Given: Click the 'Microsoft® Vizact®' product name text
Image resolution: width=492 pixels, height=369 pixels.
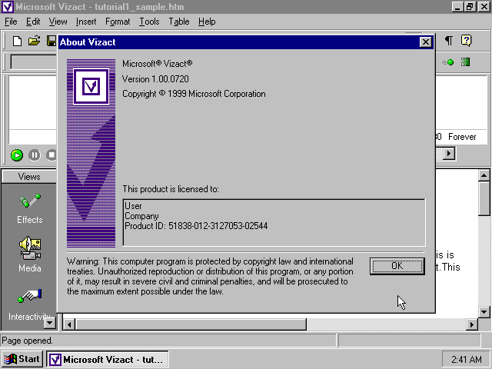Looking at the screenshot, I should pyautogui.click(x=157, y=64).
